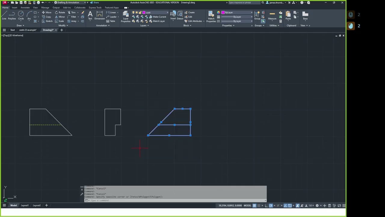Viewport: 385px width, 217px height.
Task: Open the Annotate ribbon tab
Action: [25, 8]
